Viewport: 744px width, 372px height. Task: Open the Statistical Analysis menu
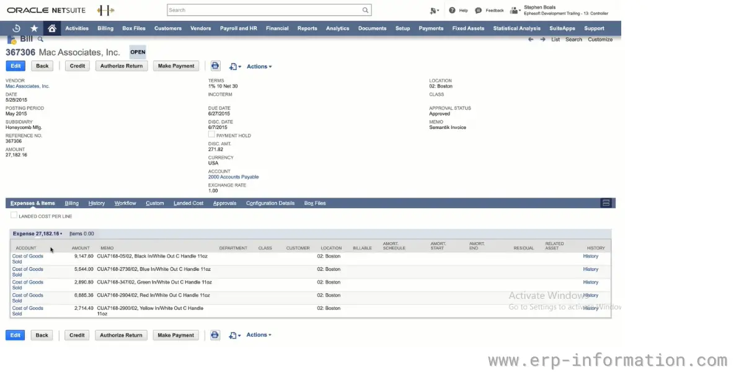coord(517,29)
